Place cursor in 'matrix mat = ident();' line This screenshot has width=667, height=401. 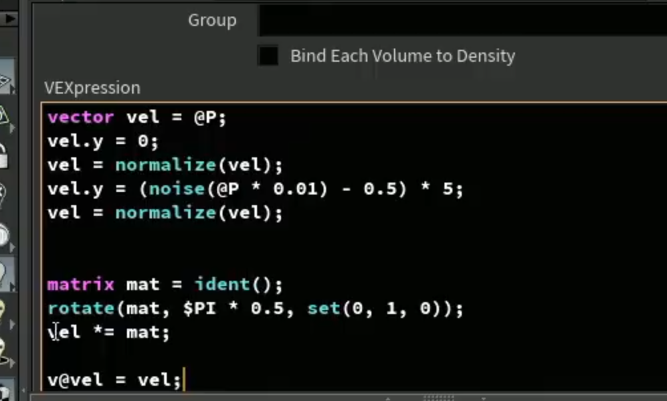[165, 284]
